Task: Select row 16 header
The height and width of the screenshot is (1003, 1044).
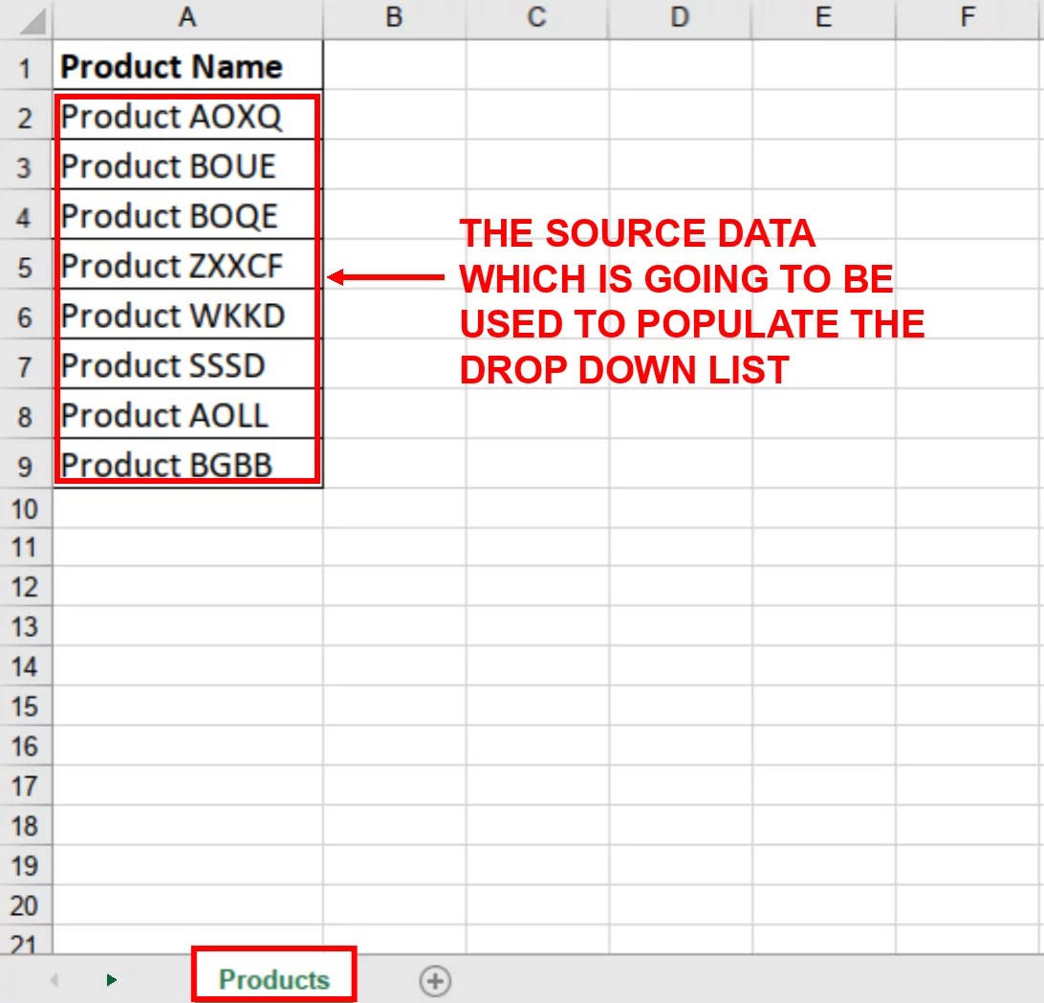Action: click(25, 747)
